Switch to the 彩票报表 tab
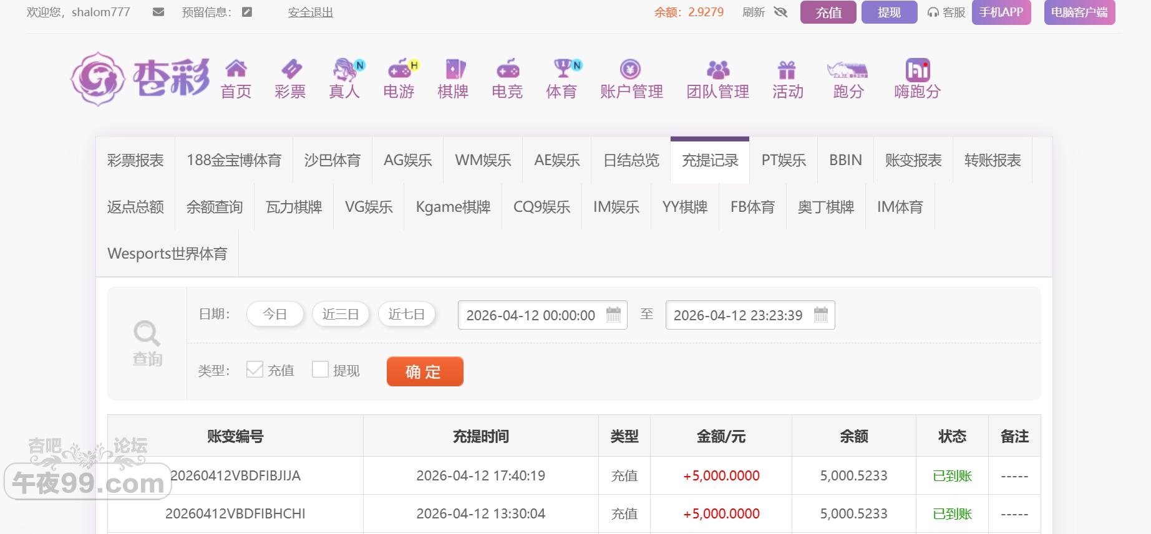This screenshot has width=1151, height=534. click(135, 160)
